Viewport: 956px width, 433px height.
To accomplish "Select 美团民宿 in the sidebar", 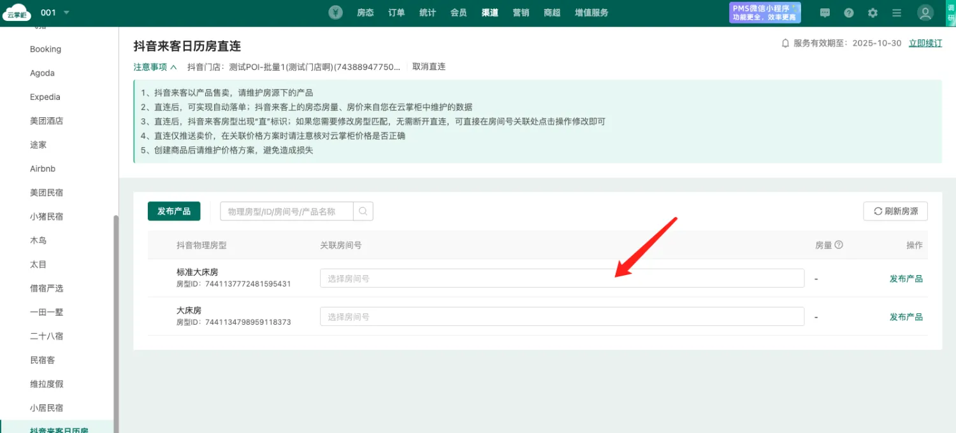I will click(47, 192).
